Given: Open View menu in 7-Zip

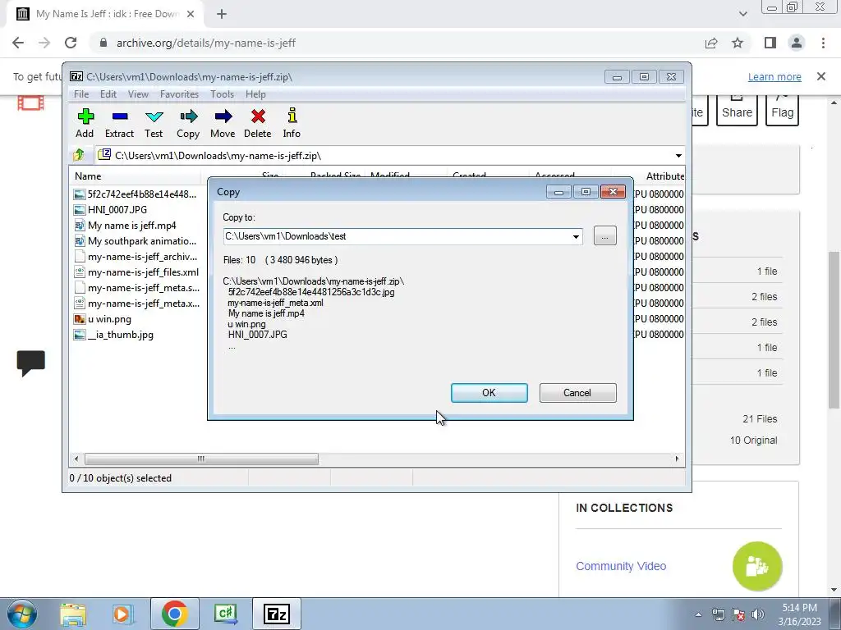Looking at the screenshot, I should (x=138, y=94).
